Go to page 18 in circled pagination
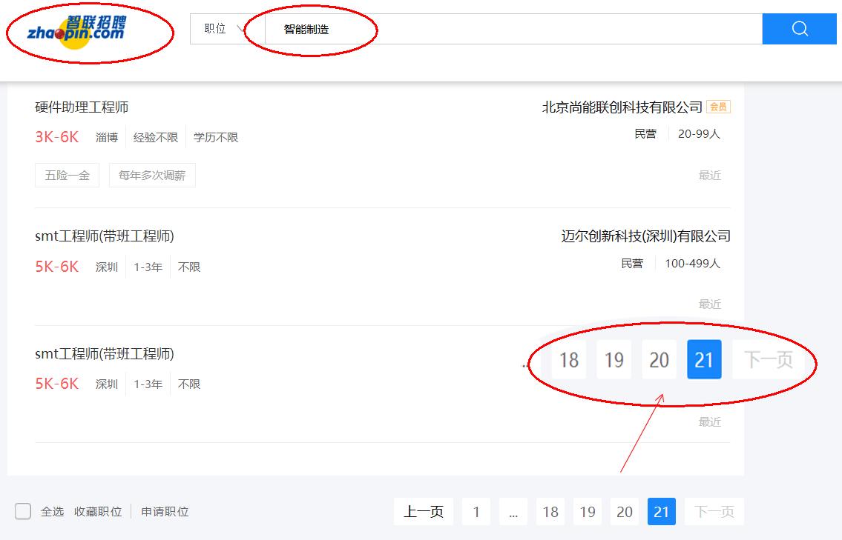Image resolution: width=842 pixels, height=540 pixels. point(568,359)
